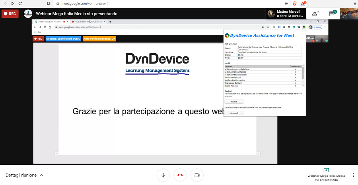Click the bookmark icon in address bar

(48, 4)
